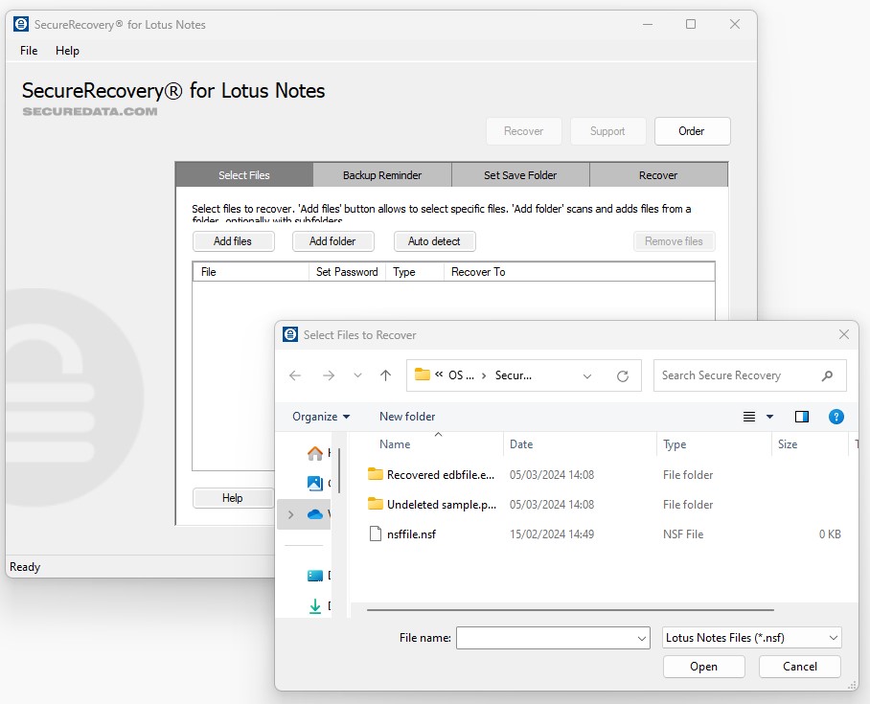The image size is (870, 704).
Task: Click the File name input field
Action: (x=544, y=638)
